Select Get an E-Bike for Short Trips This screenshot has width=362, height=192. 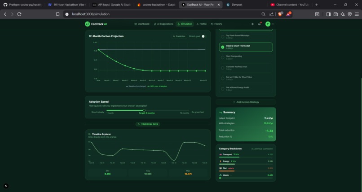tap(246, 78)
